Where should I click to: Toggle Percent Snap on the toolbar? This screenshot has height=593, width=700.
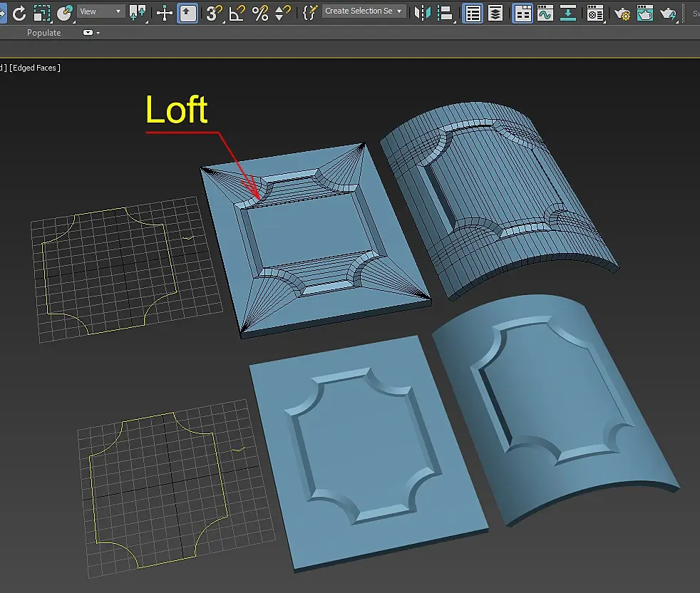260,12
